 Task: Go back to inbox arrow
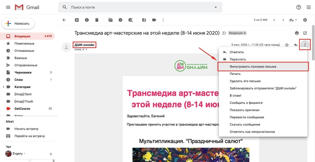pyautogui.click(x=64, y=20)
